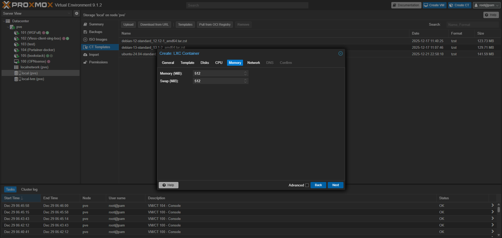
Task: Click the gear icon beside Server View
Action: pyautogui.click(x=76, y=13)
